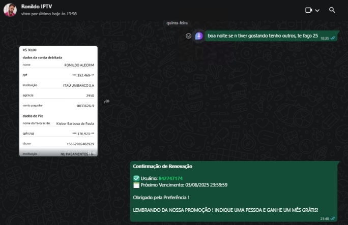Forward the receipt image using arrow icon

pos(107,101)
